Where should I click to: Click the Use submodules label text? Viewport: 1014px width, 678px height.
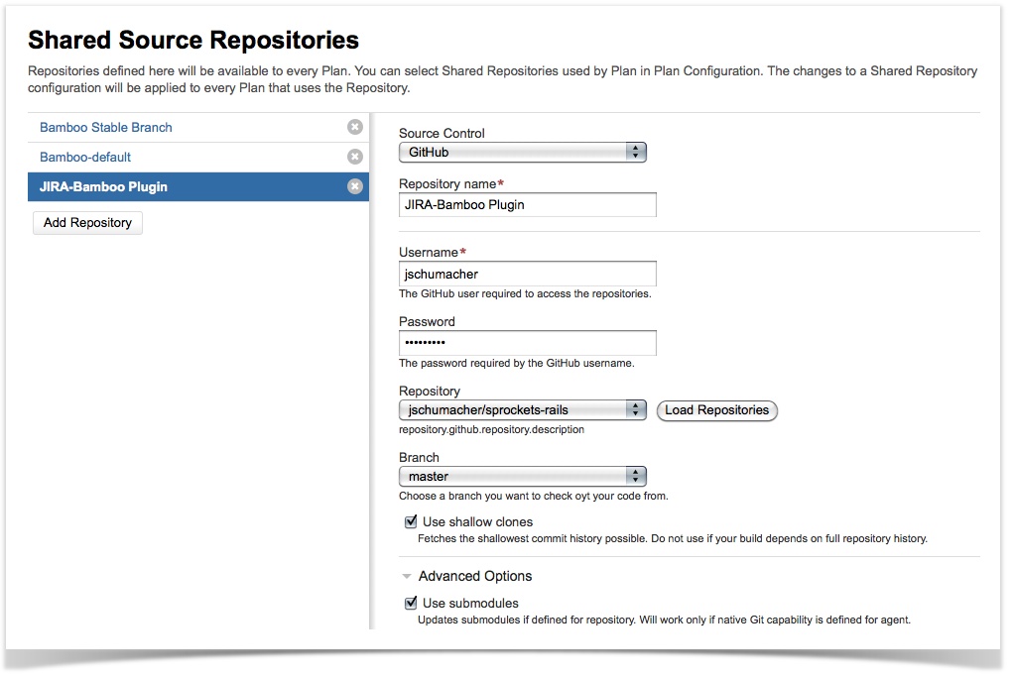(470, 603)
